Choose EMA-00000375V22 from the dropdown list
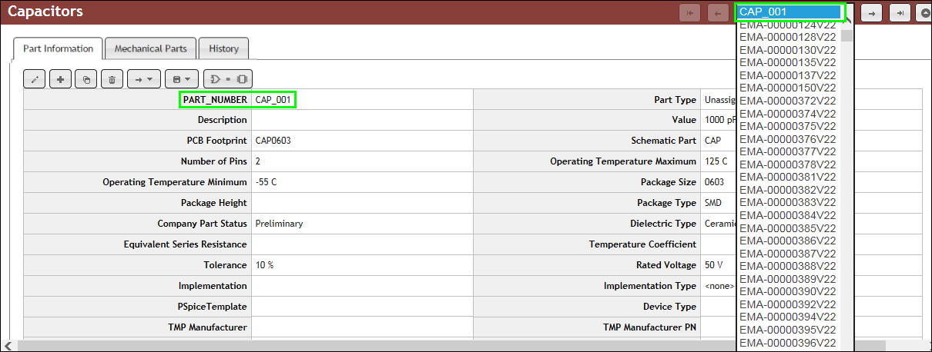The width and height of the screenshot is (932, 352). click(788, 126)
